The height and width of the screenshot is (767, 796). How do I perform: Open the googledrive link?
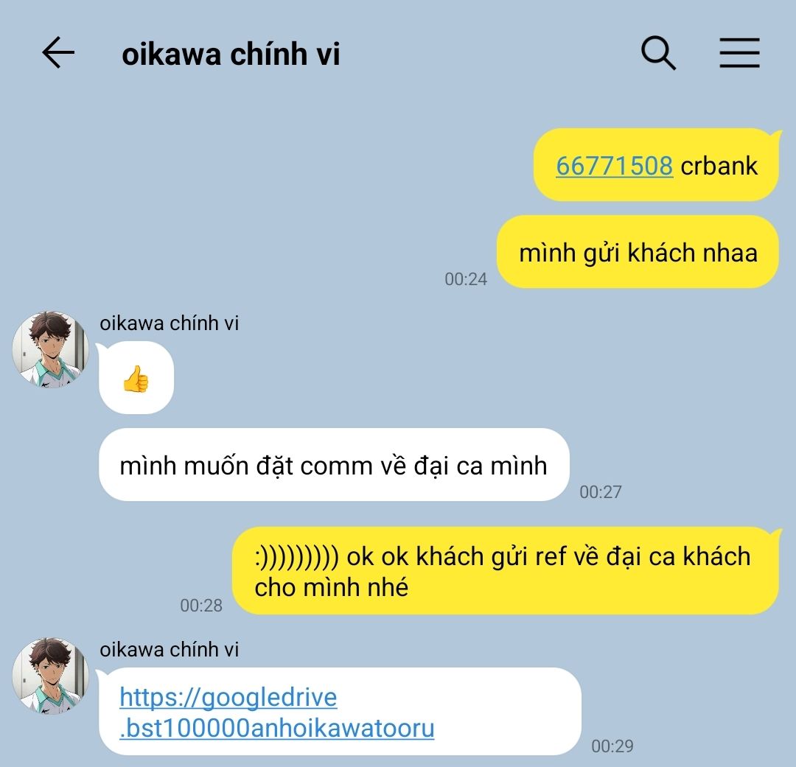point(277,712)
